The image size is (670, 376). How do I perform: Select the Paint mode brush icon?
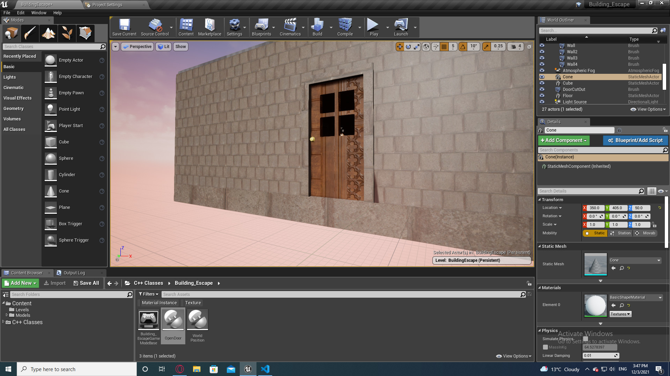pos(30,33)
